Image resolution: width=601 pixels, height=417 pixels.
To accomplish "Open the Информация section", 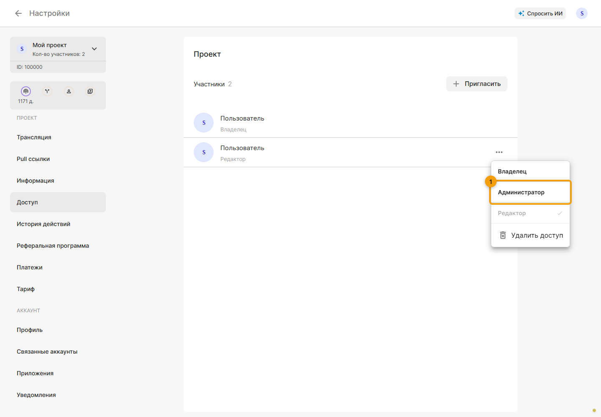I will (58, 181).
